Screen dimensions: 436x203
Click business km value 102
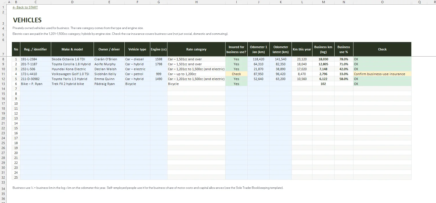[323, 84]
